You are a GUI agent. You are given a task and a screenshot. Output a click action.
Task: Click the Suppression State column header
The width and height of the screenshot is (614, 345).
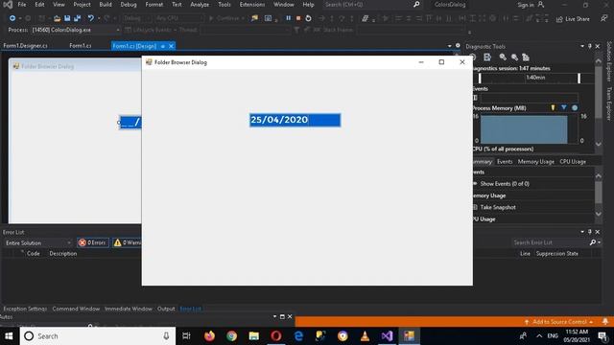(556, 253)
